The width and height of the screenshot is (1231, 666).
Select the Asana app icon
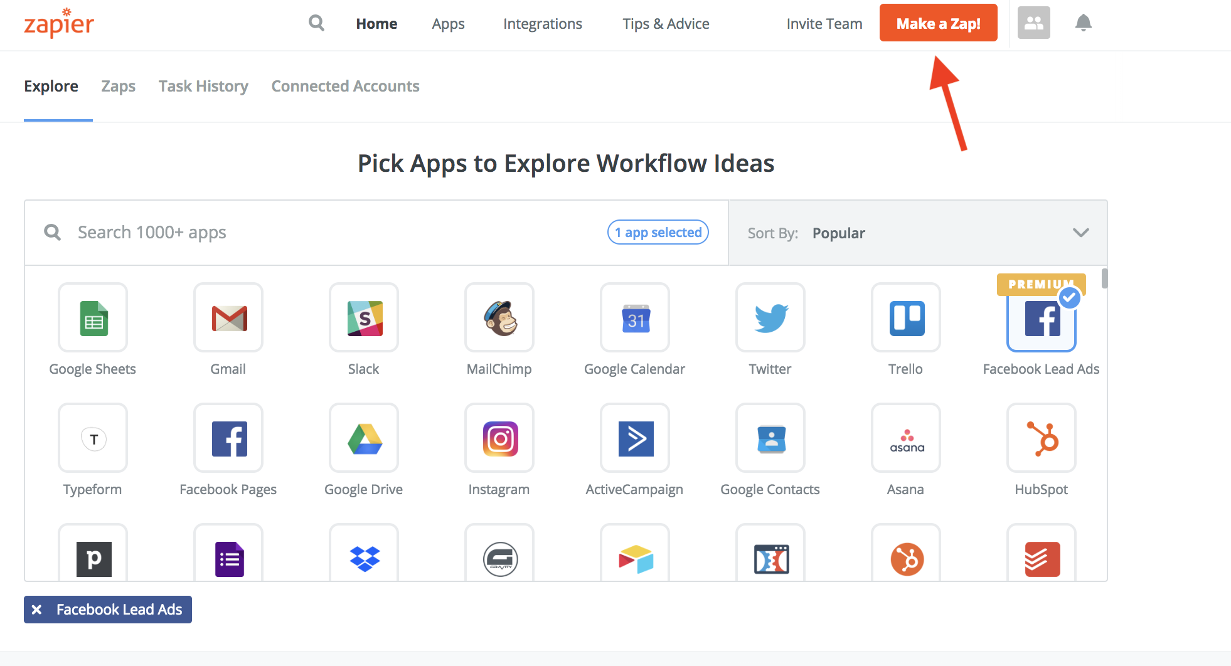pos(906,438)
